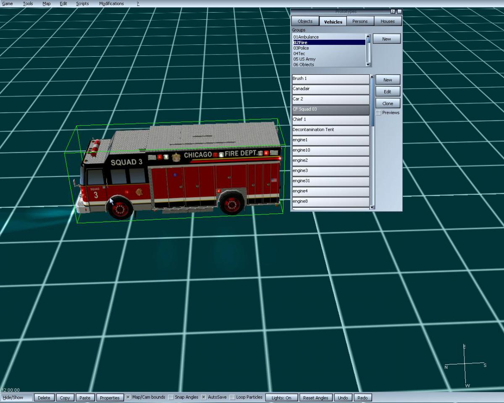Image resolution: width=504 pixels, height=403 pixels.
Task: Select the 05 US Army group
Action: [329, 59]
